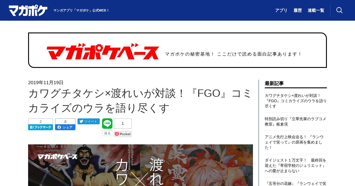Click the article hero image
355x186 pixels.
[141, 165]
